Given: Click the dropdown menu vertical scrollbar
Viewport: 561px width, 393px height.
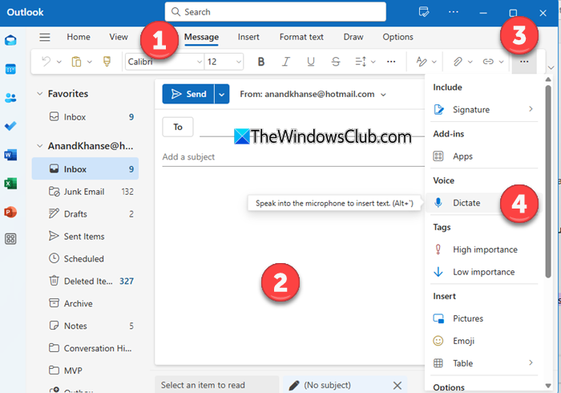Looking at the screenshot, I should 548,181.
